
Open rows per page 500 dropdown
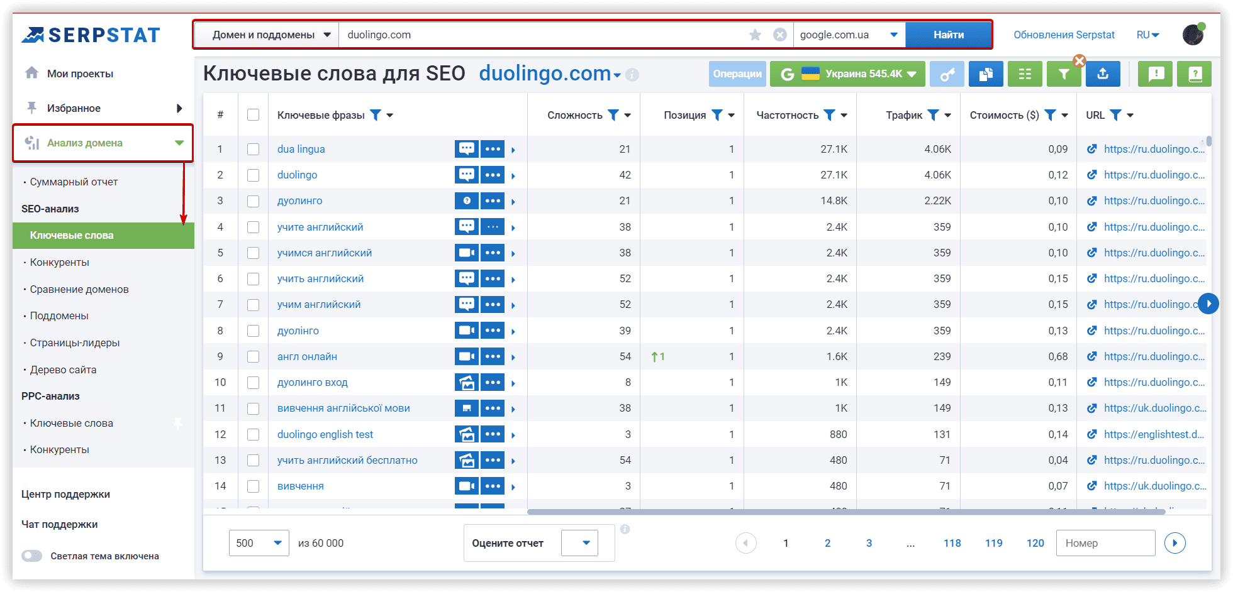point(259,543)
